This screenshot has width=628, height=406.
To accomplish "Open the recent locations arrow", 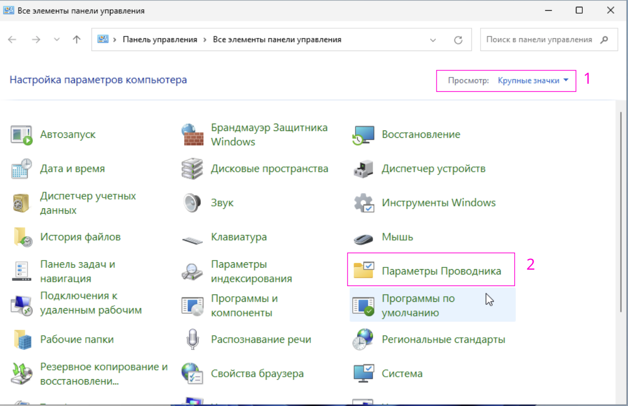I will point(57,40).
